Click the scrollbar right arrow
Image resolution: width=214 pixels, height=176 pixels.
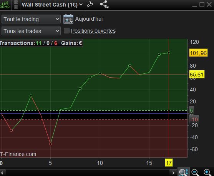coord(173,173)
